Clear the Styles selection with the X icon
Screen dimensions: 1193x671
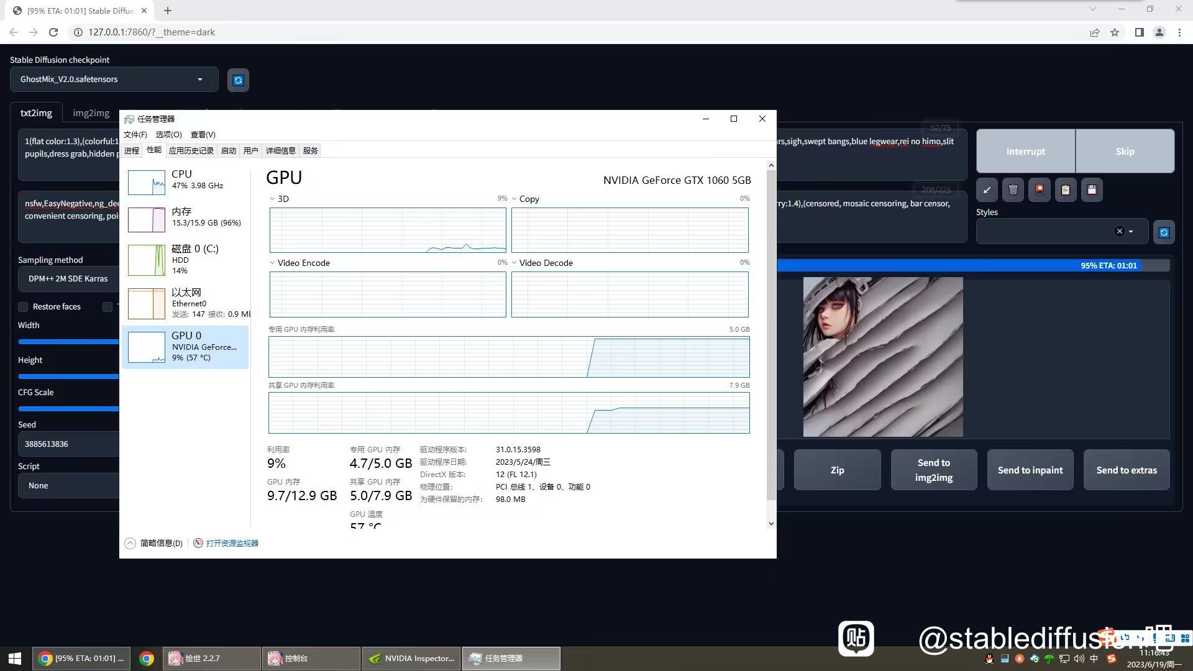[x=1120, y=231]
